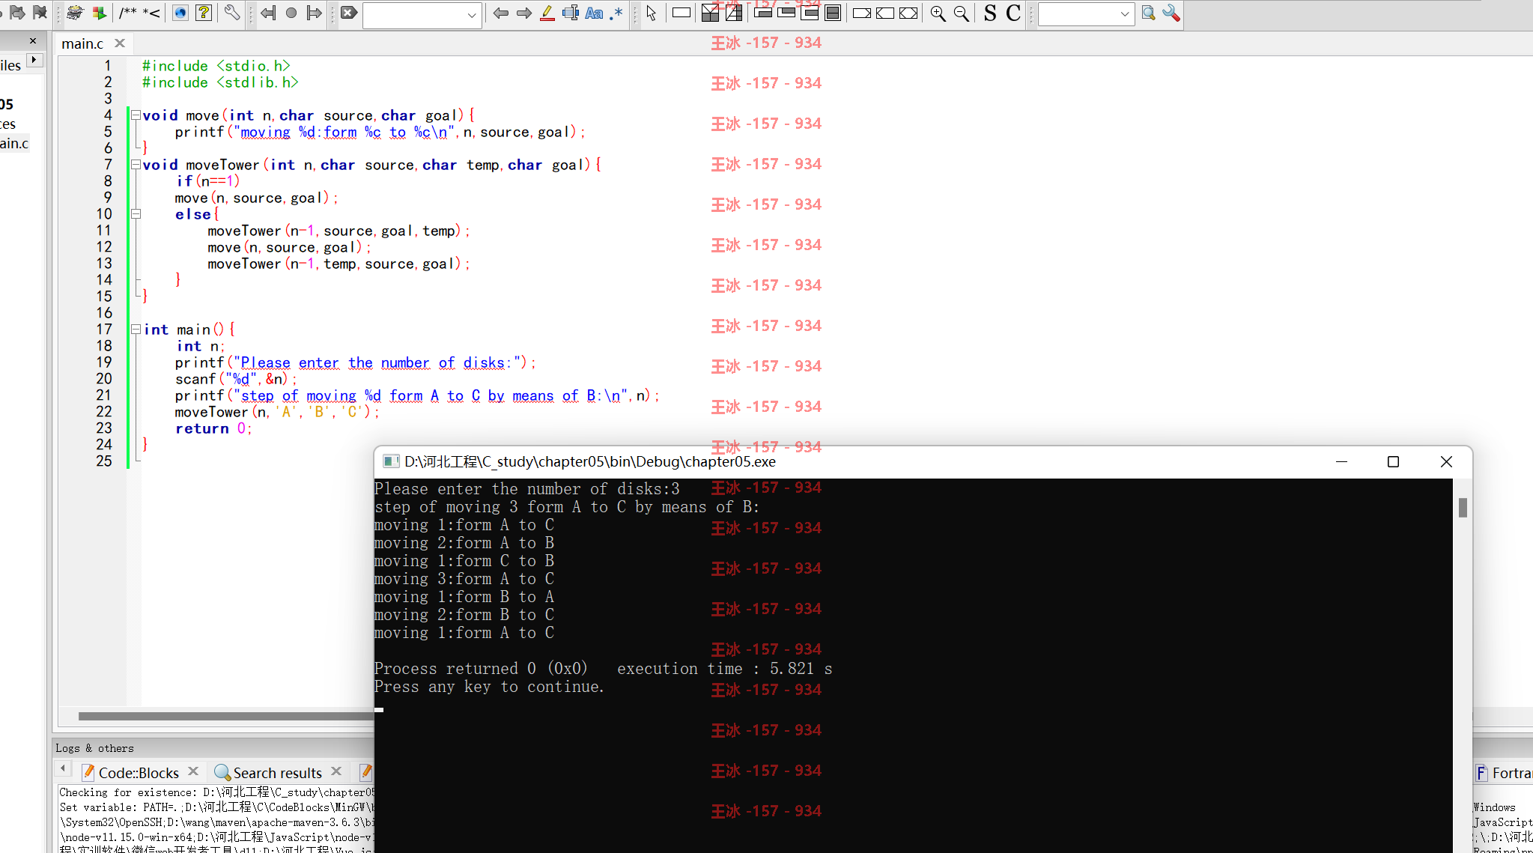Image resolution: width=1533 pixels, height=853 pixels.
Task: Zoom in with the magnifier plus icon
Action: pyautogui.click(x=938, y=13)
